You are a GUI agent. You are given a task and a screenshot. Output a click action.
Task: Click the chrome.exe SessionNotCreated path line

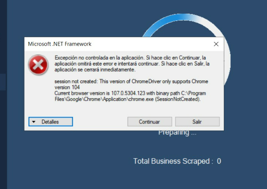coord(128,99)
